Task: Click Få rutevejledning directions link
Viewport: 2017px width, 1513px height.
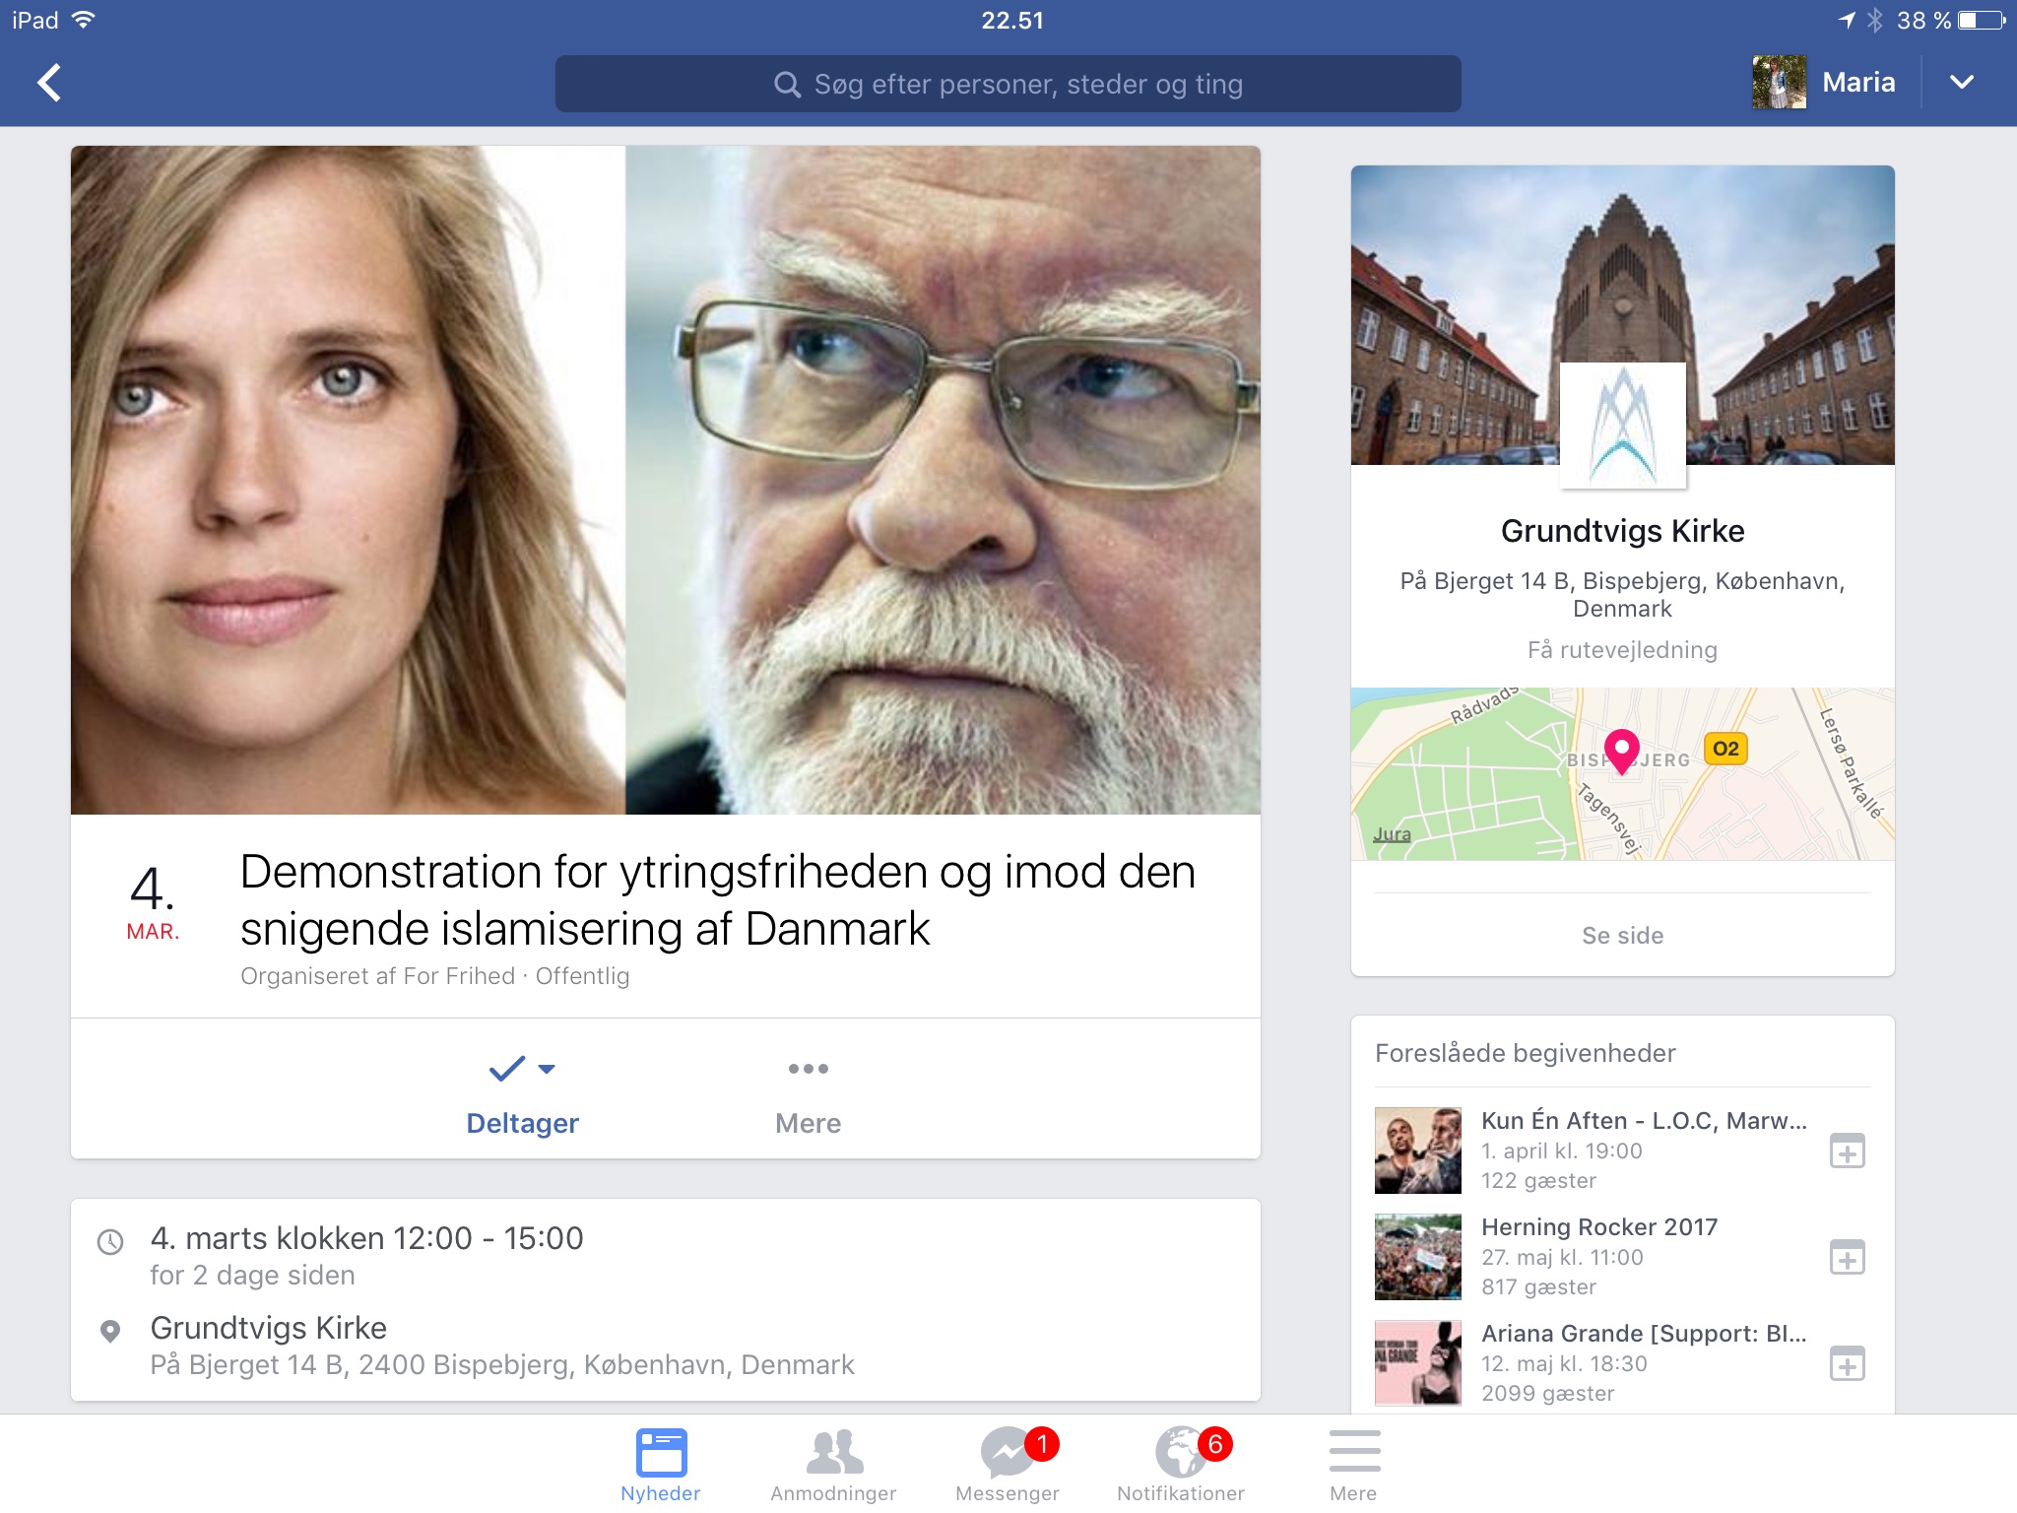Action: tap(1622, 650)
